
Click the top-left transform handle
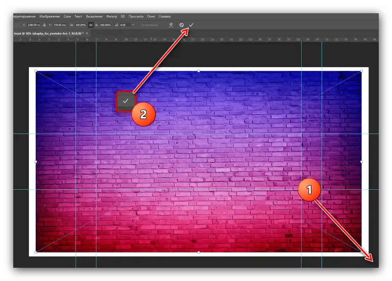(x=36, y=71)
